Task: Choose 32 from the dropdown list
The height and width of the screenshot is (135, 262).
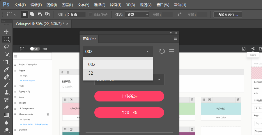Action: [x=118, y=73]
